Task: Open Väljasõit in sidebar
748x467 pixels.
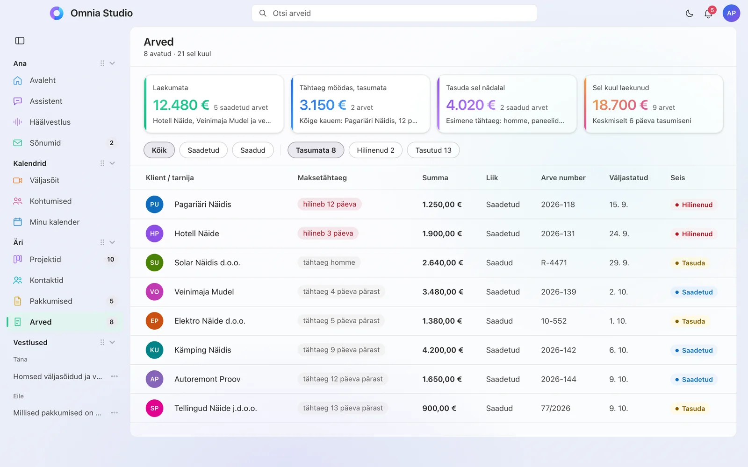Action: click(65, 180)
